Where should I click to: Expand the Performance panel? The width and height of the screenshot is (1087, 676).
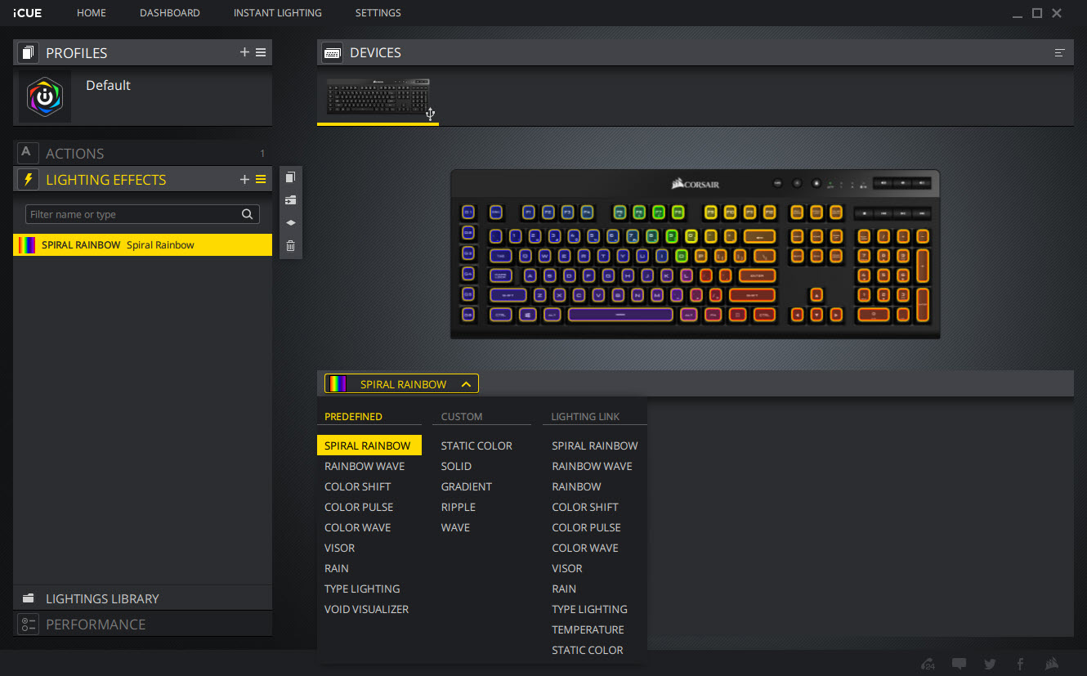click(142, 625)
